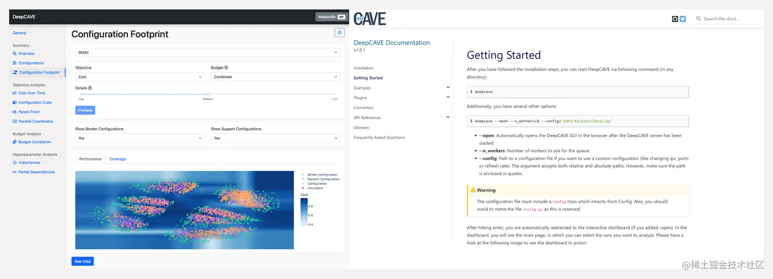Click the Configurations list icon in sidebar
This screenshot has width=773, height=279.
coord(14,63)
